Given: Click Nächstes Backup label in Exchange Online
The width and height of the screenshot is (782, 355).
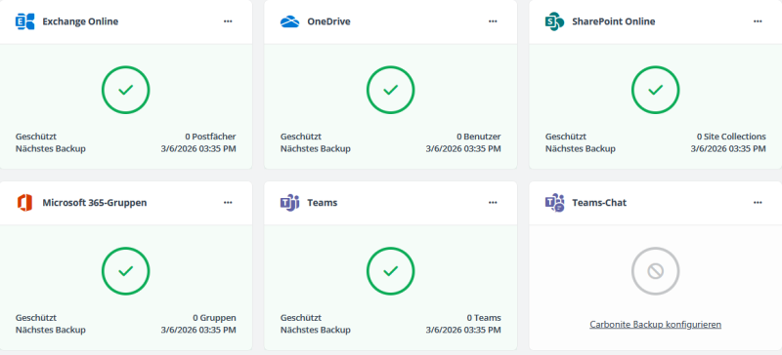Looking at the screenshot, I should click(x=51, y=149).
